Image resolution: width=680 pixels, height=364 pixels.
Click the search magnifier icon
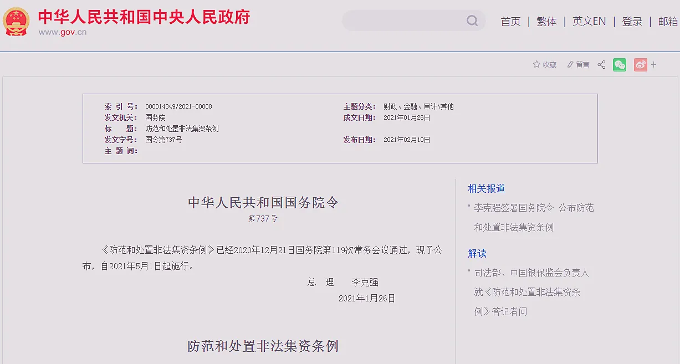tap(472, 21)
